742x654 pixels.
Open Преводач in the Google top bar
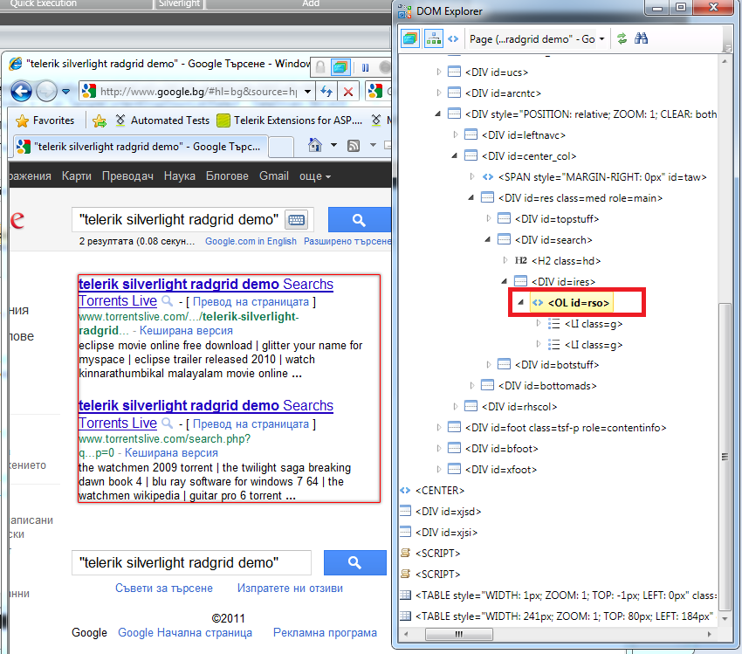pyautogui.click(x=127, y=176)
